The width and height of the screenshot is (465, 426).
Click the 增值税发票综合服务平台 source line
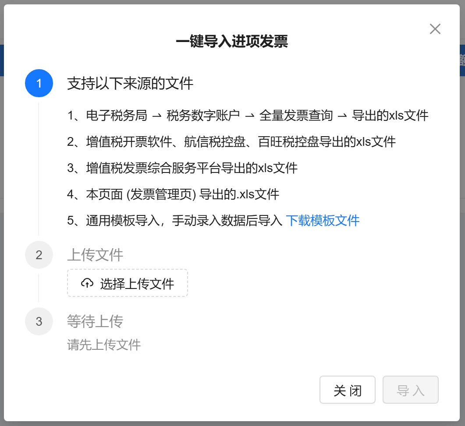pyautogui.click(x=182, y=168)
